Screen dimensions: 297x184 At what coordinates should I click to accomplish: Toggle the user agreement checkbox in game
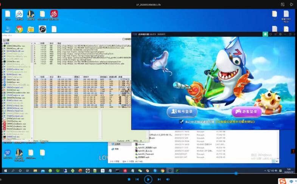point(182,122)
